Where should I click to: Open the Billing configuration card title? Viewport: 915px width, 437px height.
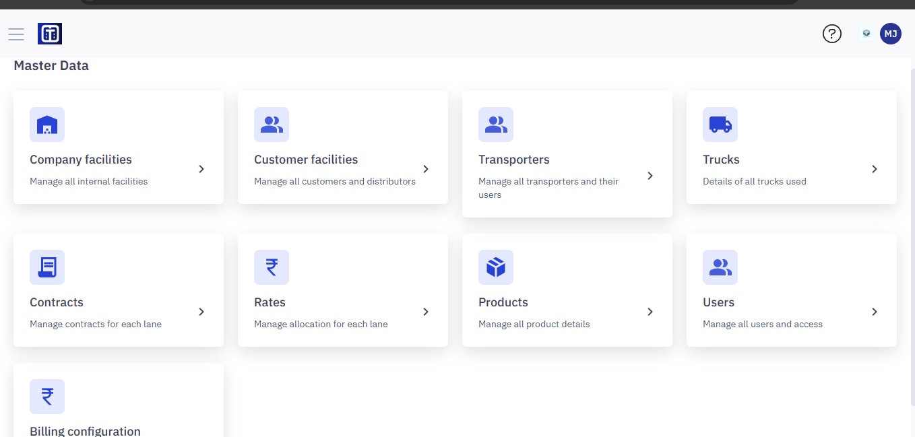[85, 431]
